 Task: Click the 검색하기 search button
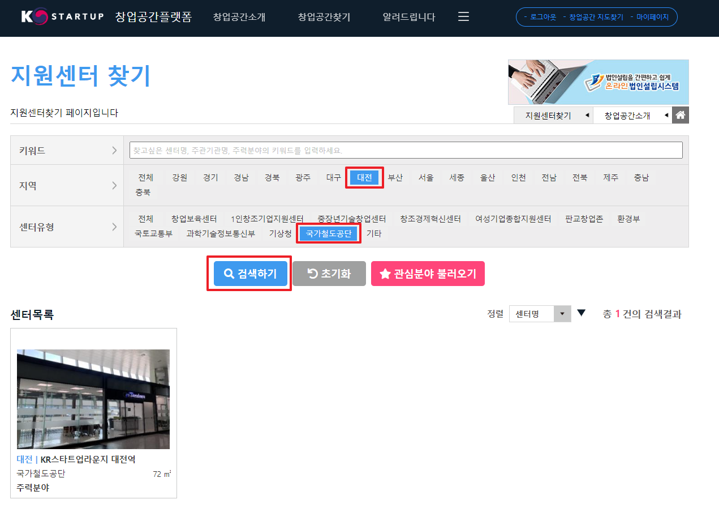tap(251, 274)
